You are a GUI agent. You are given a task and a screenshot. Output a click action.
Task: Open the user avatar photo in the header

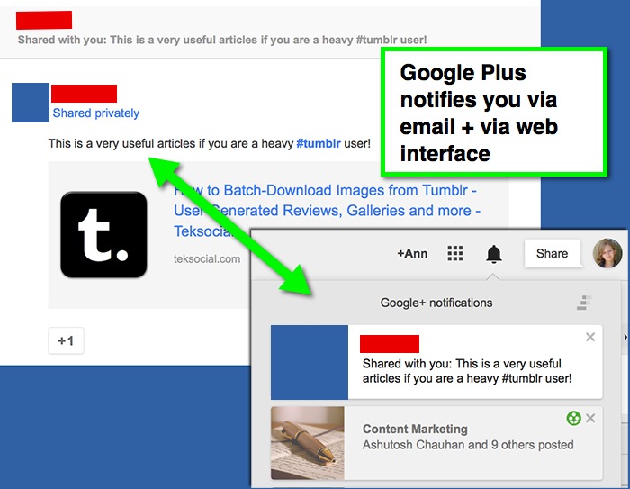coord(607,253)
